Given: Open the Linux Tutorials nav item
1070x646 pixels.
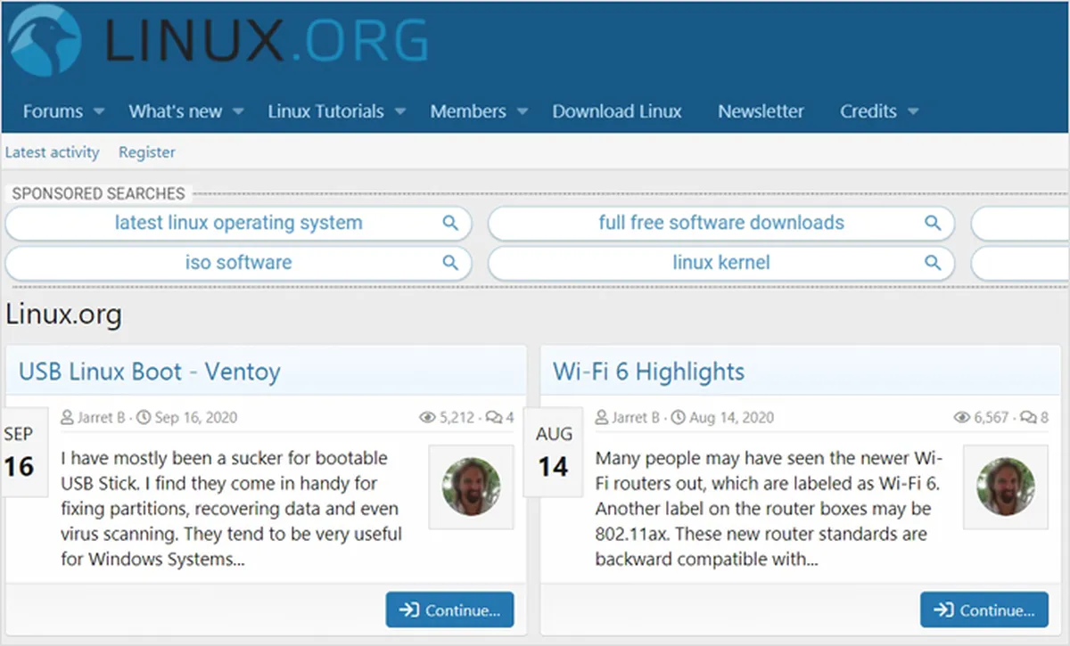Looking at the screenshot, I should [x=325, y=111].
